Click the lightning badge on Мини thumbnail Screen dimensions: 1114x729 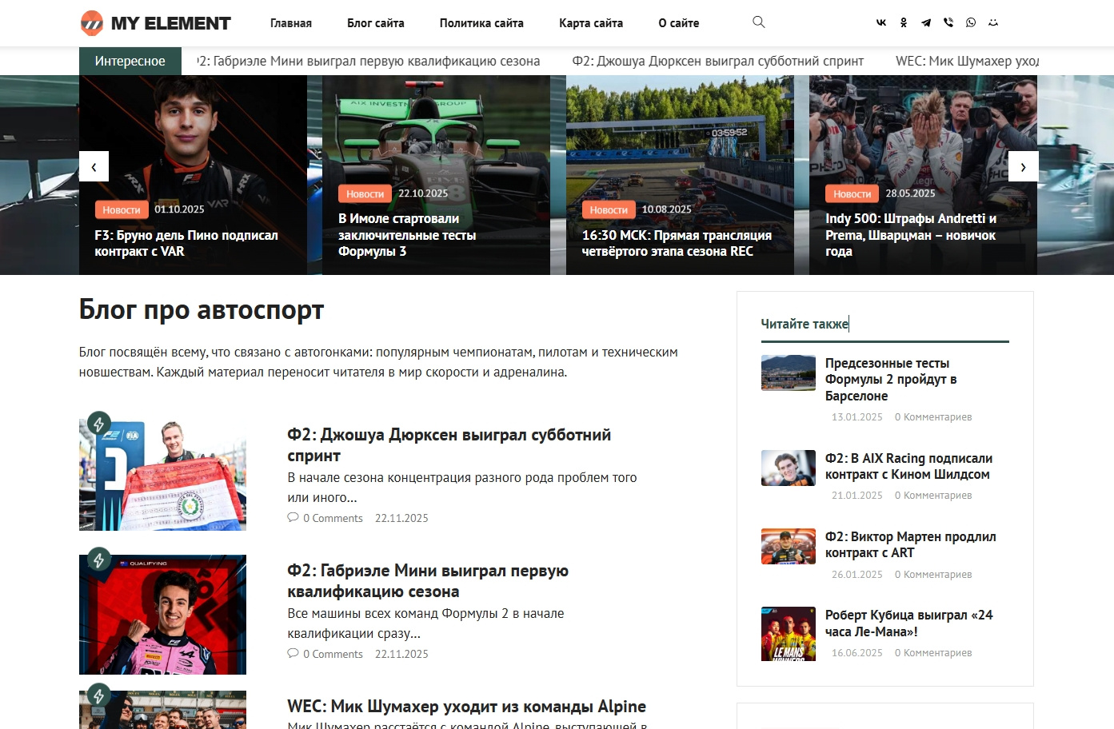[x=98, y=560]
